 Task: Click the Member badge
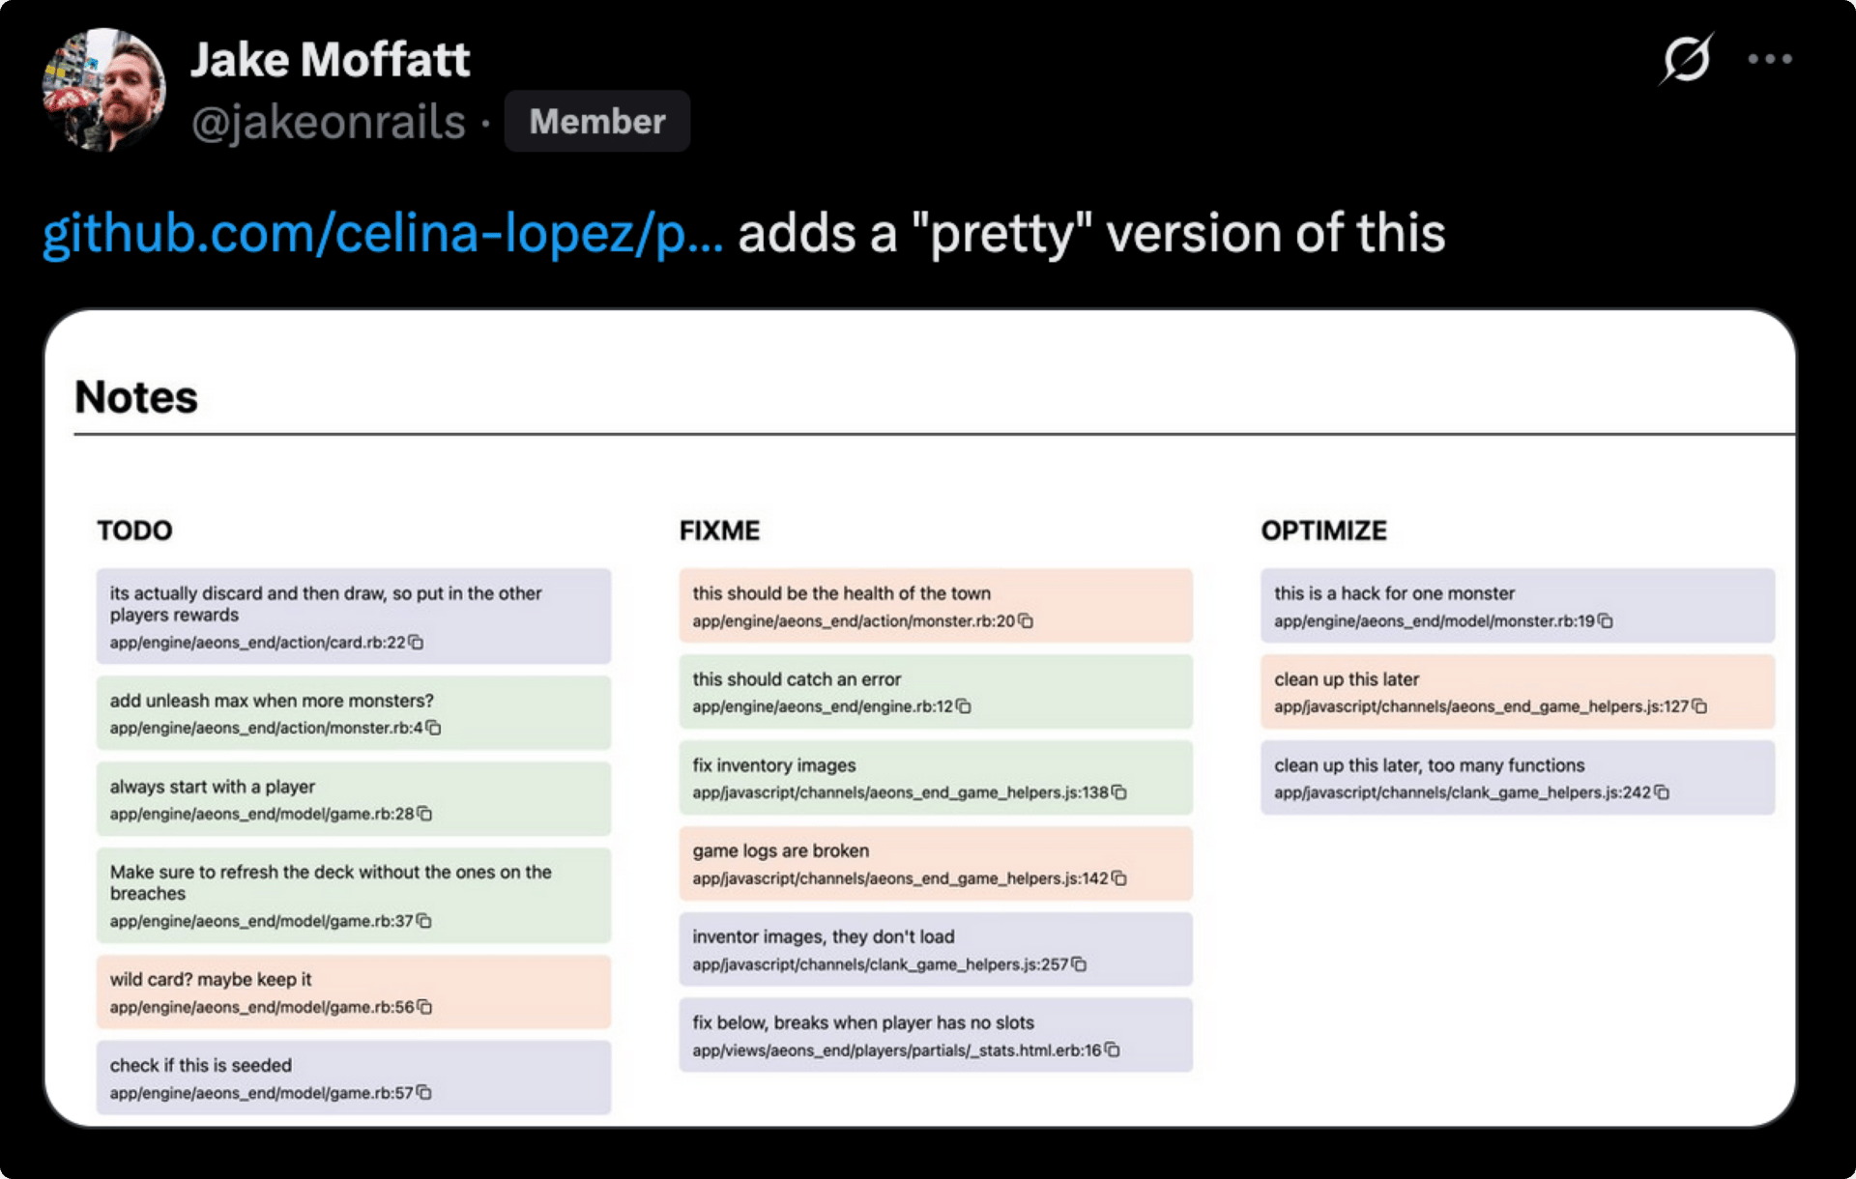pos(596,122)
